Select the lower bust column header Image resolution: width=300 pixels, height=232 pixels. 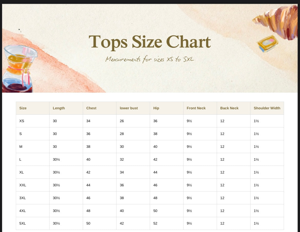click(x=129, y=108)
